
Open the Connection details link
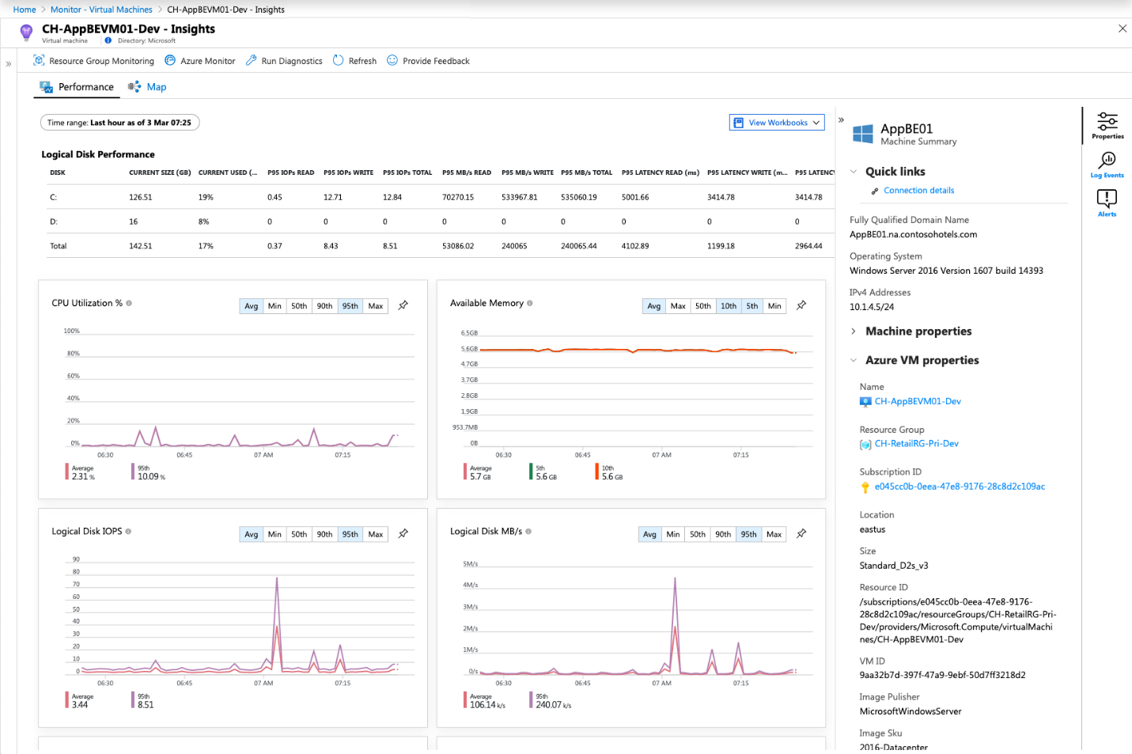click(x=918, y=191)
